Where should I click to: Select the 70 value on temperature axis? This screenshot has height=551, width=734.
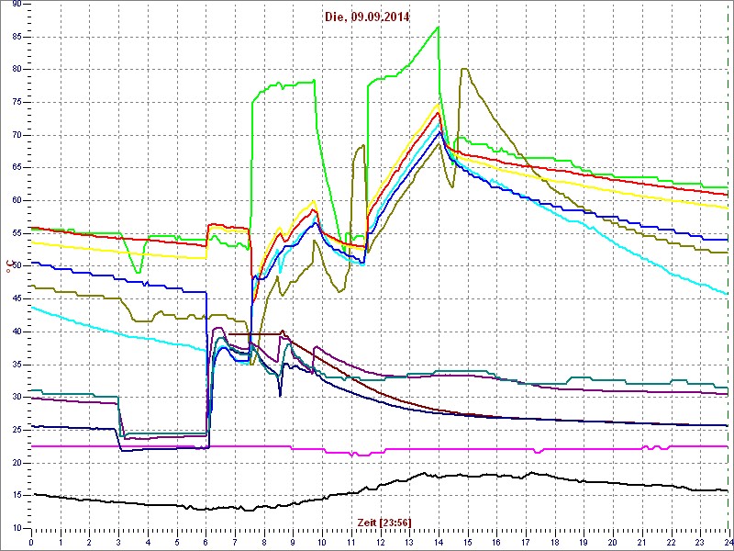tap(17, 135)
